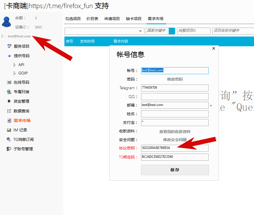Image resolution: width=254 pixels, height=215 pixels.
Task: Click the Telegram input field
Action: tap(175, 88)
